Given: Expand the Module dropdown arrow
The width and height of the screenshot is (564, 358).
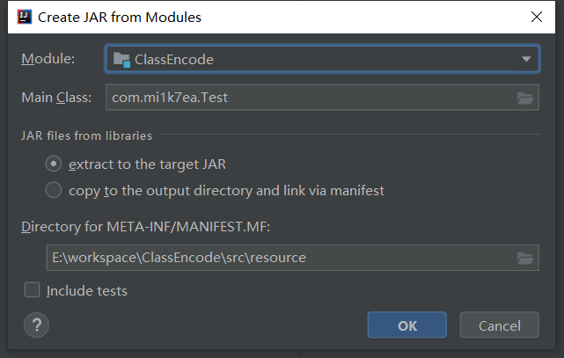Looking at the screenshot, I should coord(525,60).
